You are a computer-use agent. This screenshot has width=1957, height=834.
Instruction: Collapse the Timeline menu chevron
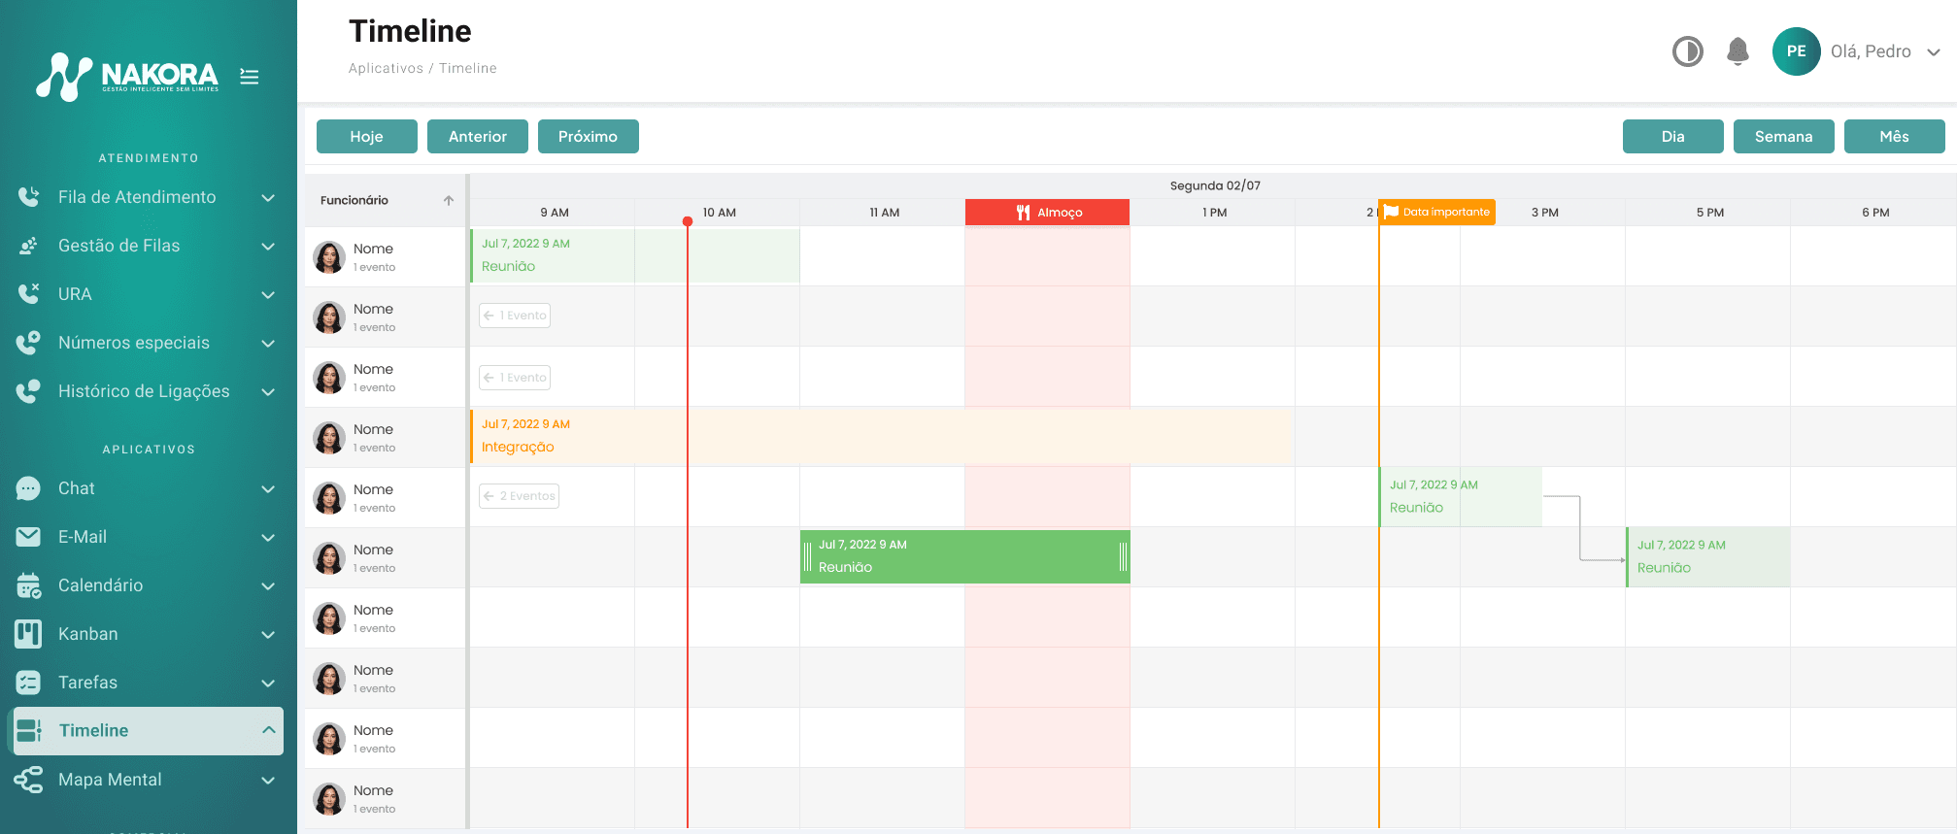pyautogui.click(x=269, y=730)
